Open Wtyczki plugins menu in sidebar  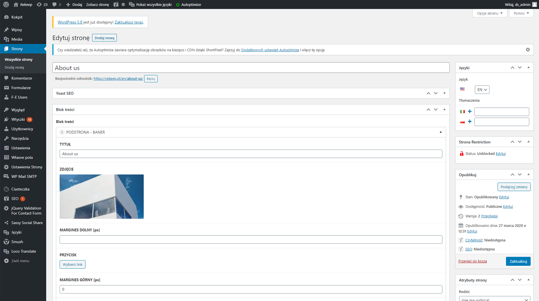point(18,119)
